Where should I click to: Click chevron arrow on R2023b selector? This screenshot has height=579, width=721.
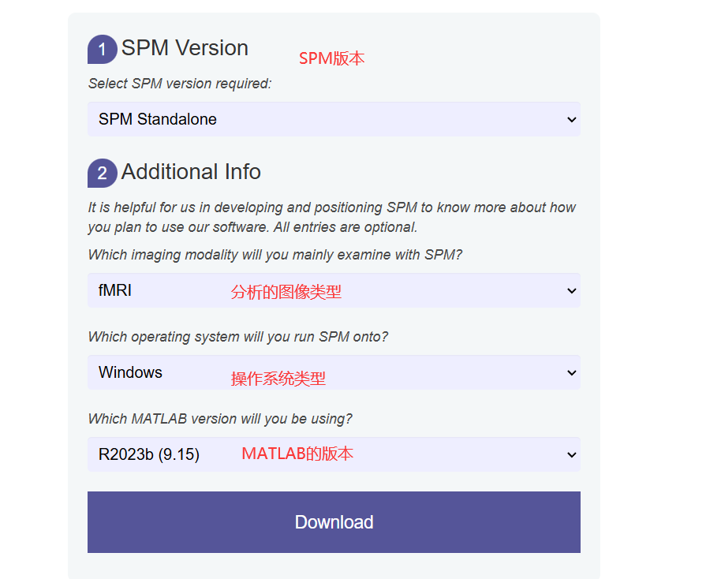click(x=572, y=455)
